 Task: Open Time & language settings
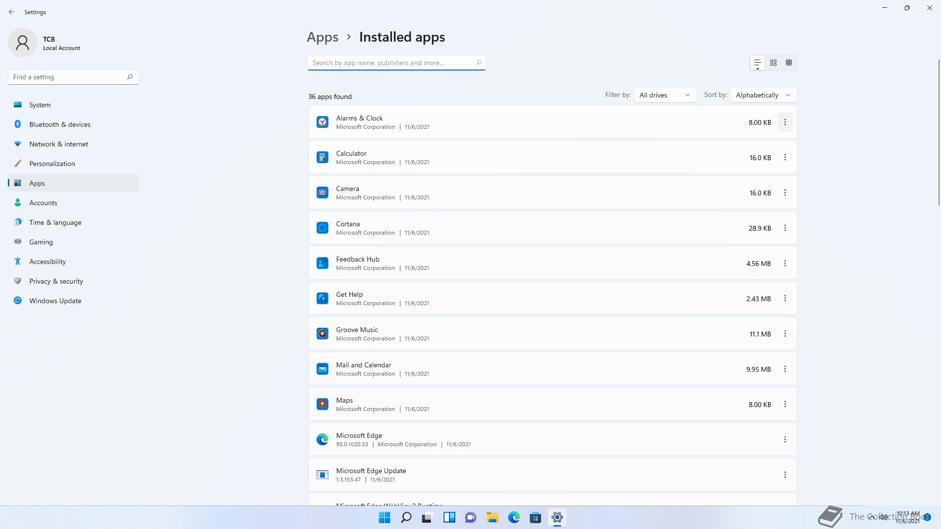tap(74, 222)
